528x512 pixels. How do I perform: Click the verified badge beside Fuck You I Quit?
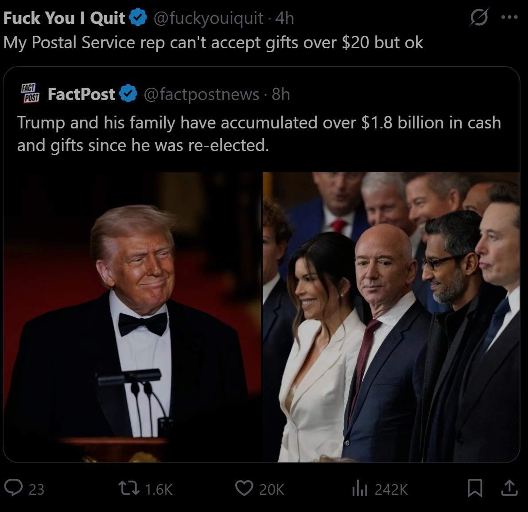coord(138,18)
